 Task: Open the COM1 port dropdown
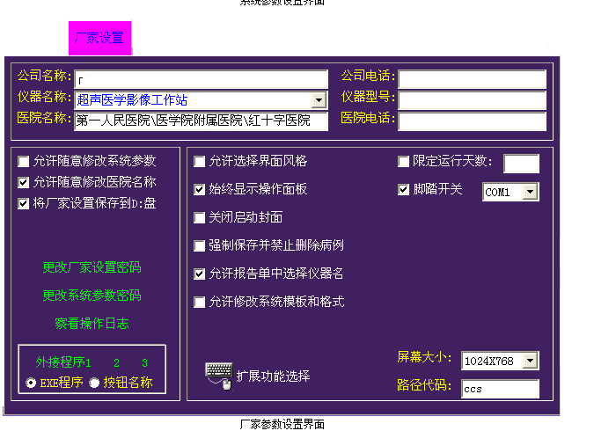coord(530,192)
